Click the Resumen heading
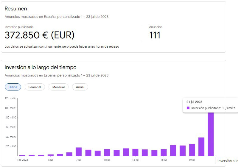This screenshot has height=167, width=238. pos(16,9)
